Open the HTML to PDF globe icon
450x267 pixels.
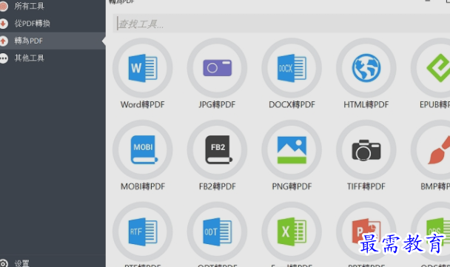[x=366, y=68]
